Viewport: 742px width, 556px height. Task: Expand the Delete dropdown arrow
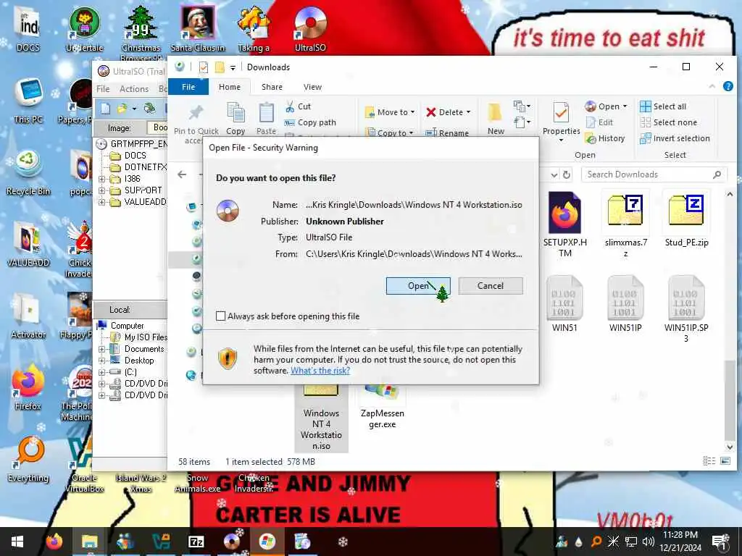coord(469,112)
